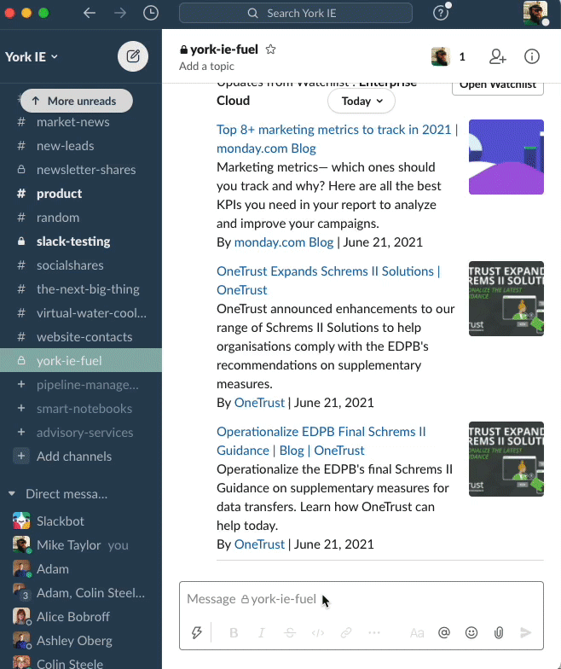The image size is (561, 669).
Task: Open the socialshares channel
Action: [81, 265]
